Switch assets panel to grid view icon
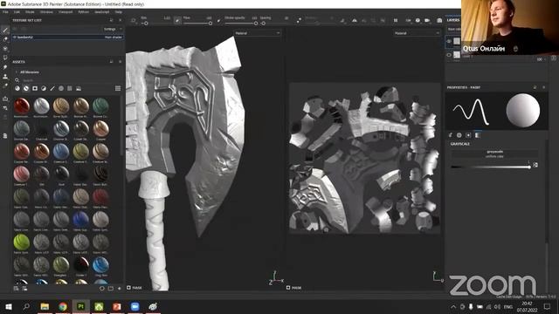559x314 pixels. (x=118, y=88)
